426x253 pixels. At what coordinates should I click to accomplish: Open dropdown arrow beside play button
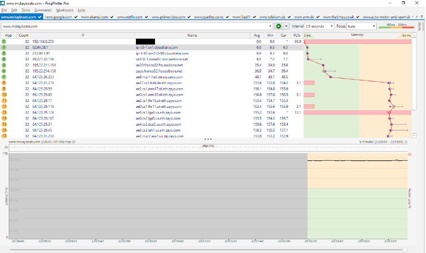[x=286, y=26]
